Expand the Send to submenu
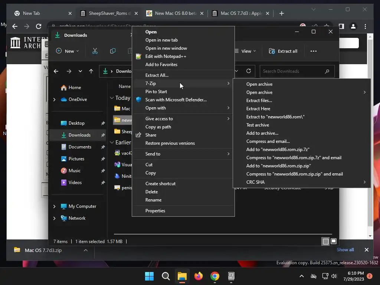380x285 pixels. point(183,154)
